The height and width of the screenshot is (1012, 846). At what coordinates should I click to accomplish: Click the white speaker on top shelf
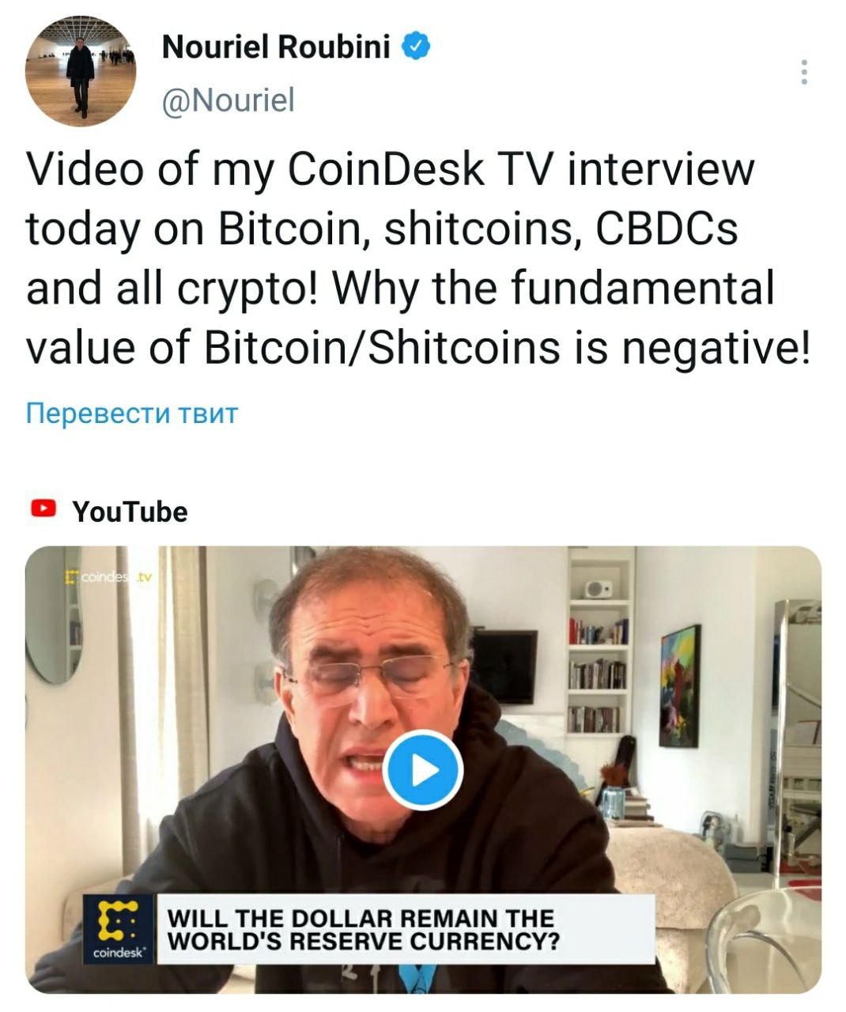(x=599, y=588)
